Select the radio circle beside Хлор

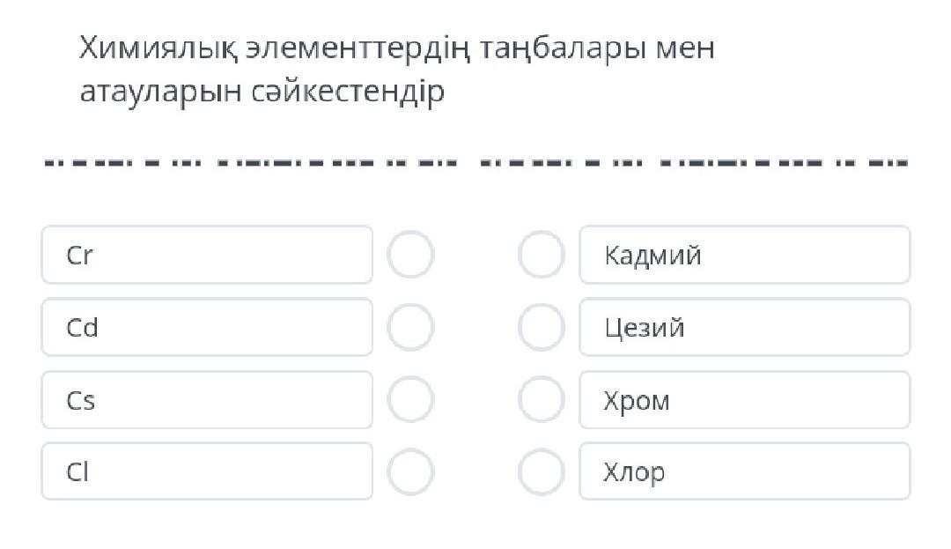tap(541, 472)
